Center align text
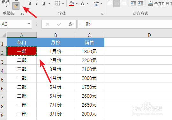This screenshot has height=120, width=172. point(117,4)
